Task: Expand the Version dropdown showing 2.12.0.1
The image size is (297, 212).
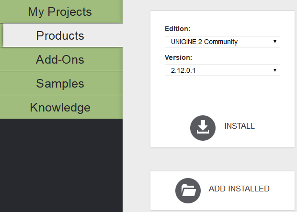Action: pos(222,70)
